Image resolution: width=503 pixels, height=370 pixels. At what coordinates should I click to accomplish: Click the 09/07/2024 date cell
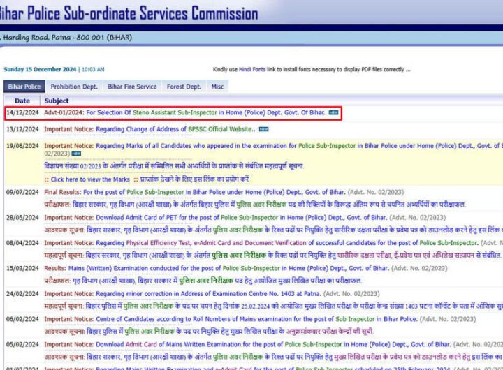22,192
